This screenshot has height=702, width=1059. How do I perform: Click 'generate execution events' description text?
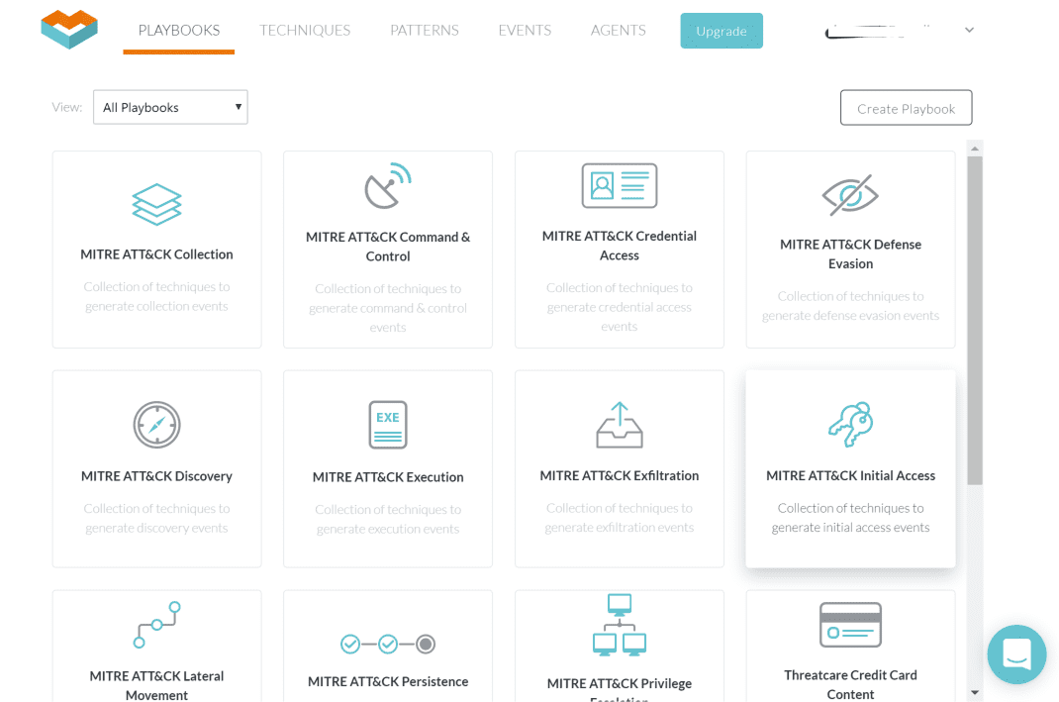point(388,529)
